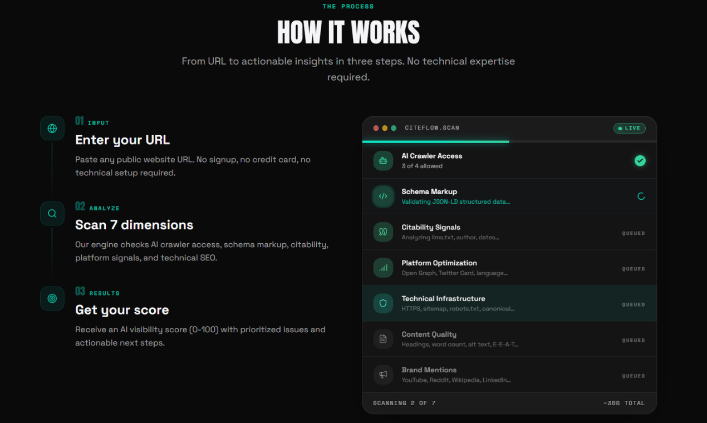Click the target icon beside Get your score
The image size is (707, 423).
(52, 298)
